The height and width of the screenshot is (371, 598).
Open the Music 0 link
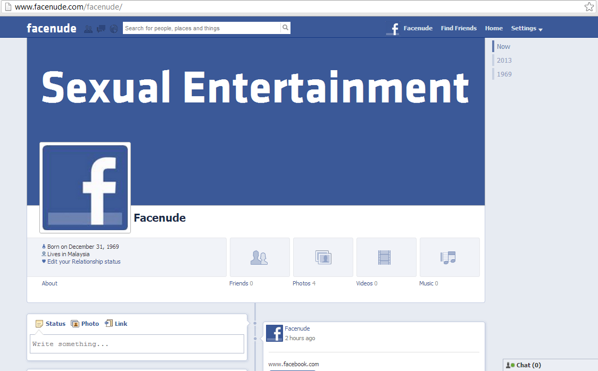pyautogui.click(x=429, y=283)
